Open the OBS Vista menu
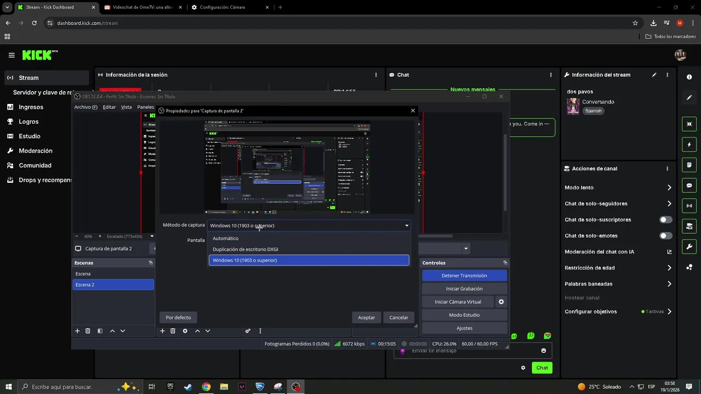Image resolution: width=701 pixels, height=394 pixels. pos(127,107)
